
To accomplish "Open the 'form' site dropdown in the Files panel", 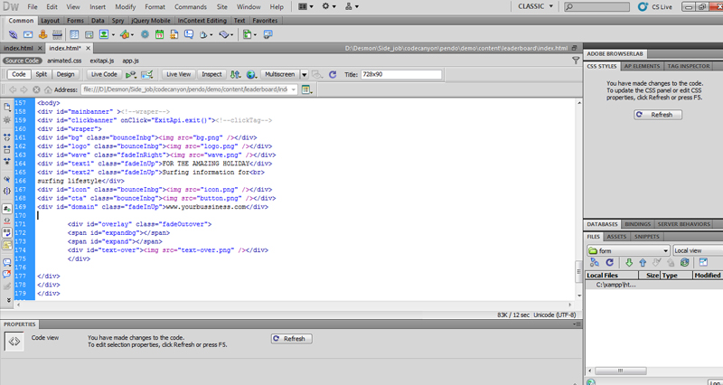I will (x=627, y=249).
